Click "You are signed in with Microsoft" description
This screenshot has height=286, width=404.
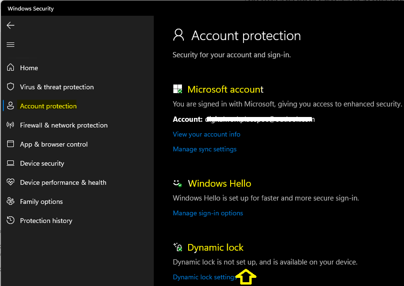(287, 104)
